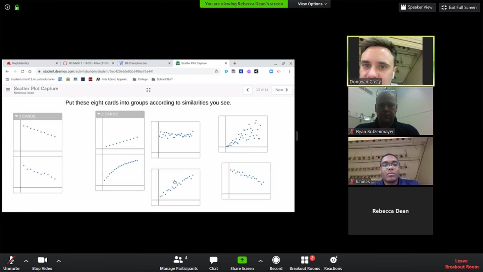Open the Chat panel

coord(213,263)
